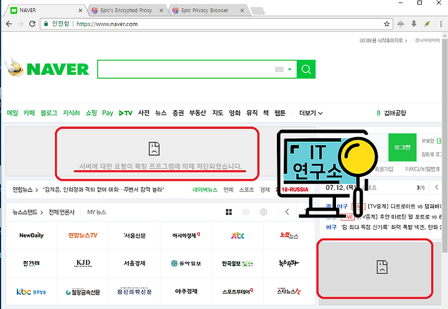
Task: Open the umbrella extension icon
Action: point(401,24)
